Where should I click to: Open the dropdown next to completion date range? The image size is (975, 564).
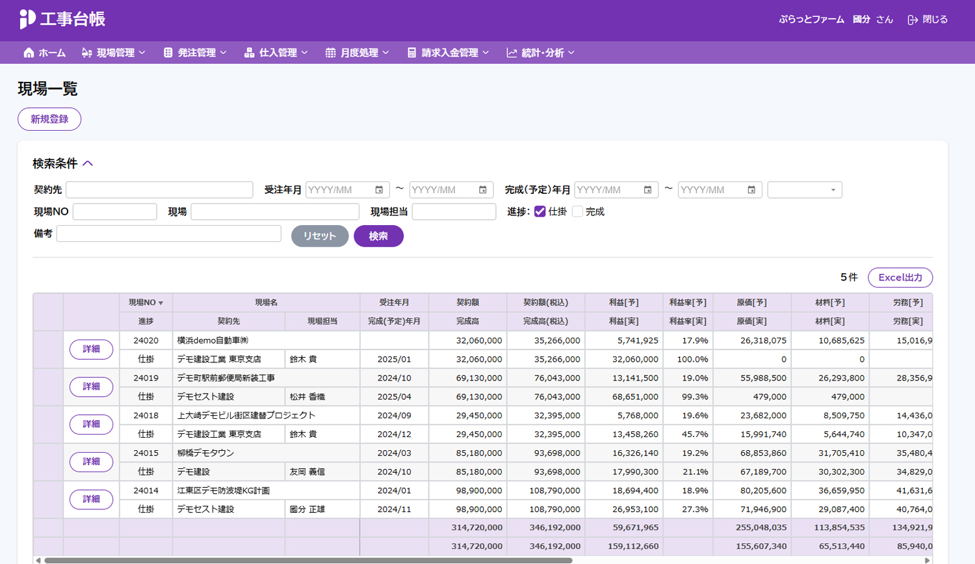[804, 190]
